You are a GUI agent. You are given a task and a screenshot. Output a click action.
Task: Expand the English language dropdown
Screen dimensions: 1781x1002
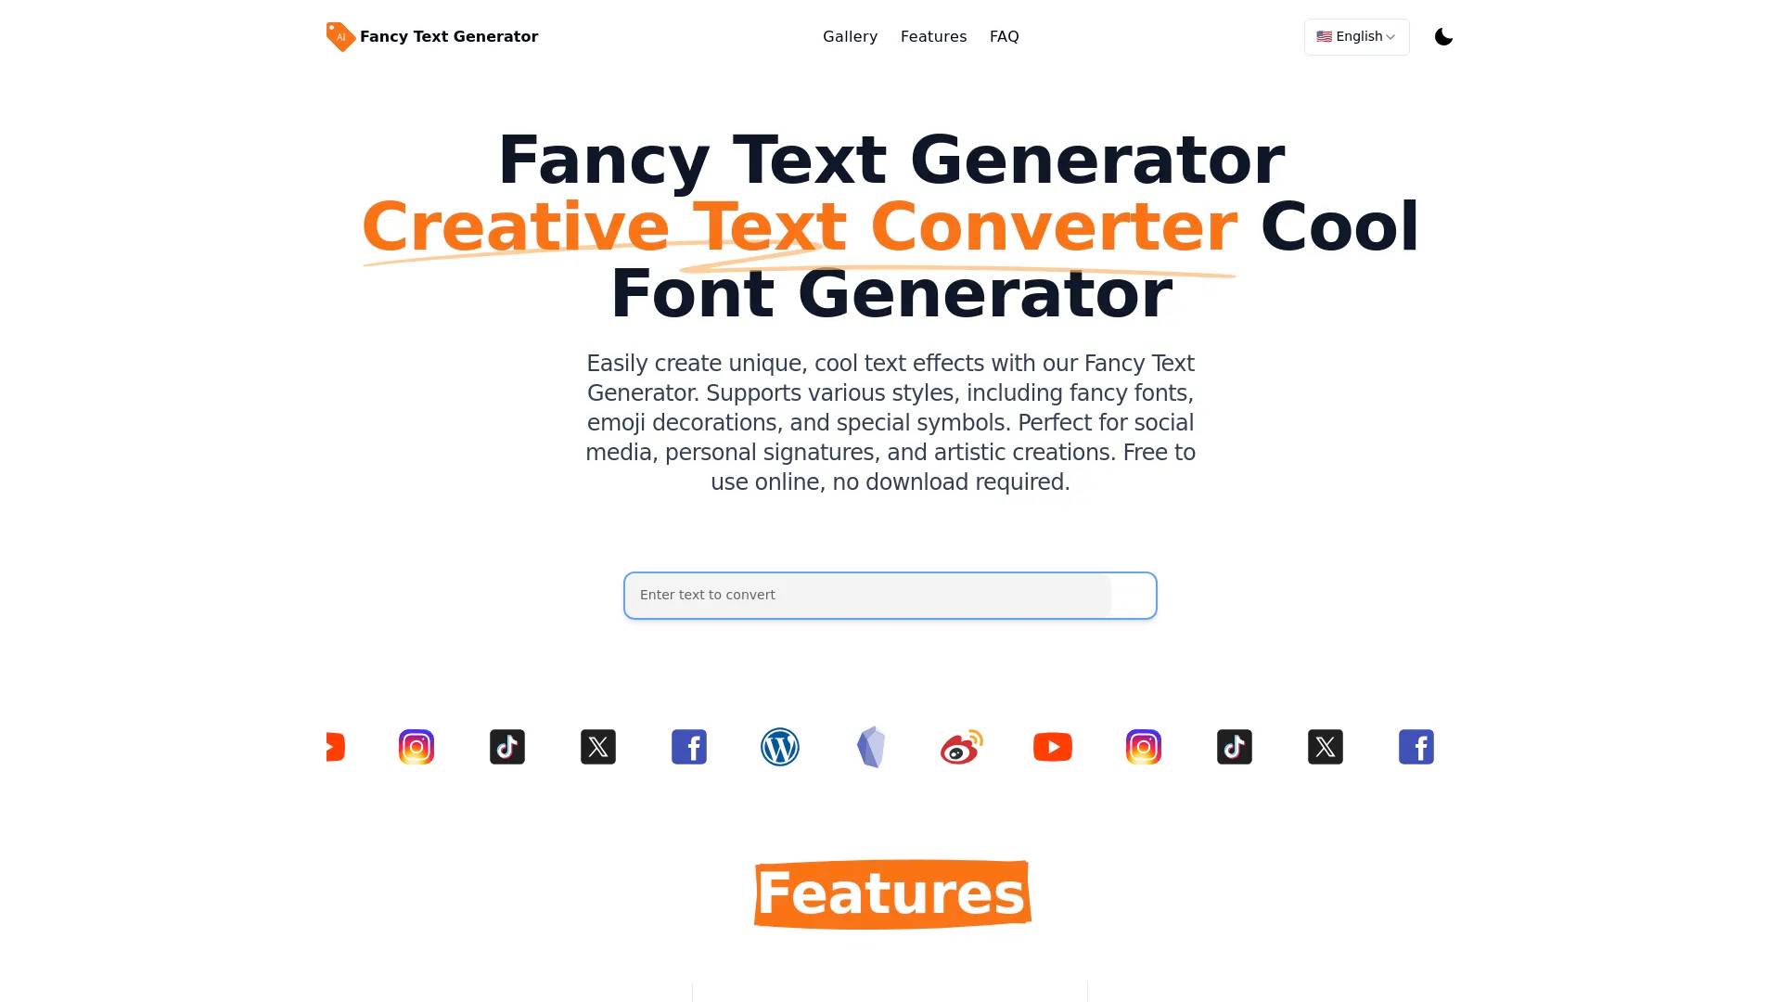tap(1356, 37)
